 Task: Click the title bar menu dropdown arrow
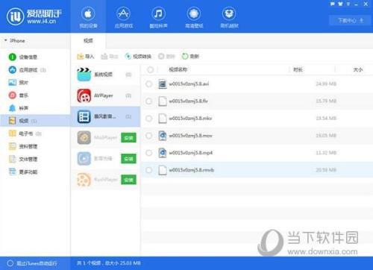348,4
